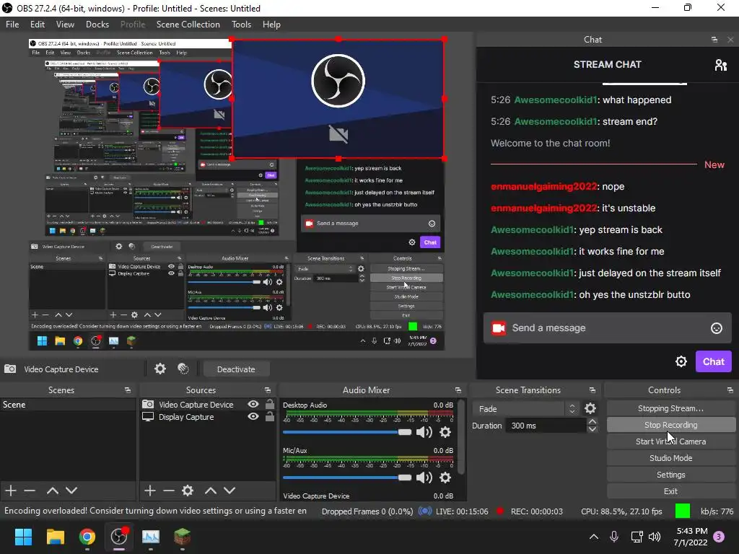Viewport: 739px width, 554px height.
Task: Move scene up arrow in Scenes panel
Action: 52,491
